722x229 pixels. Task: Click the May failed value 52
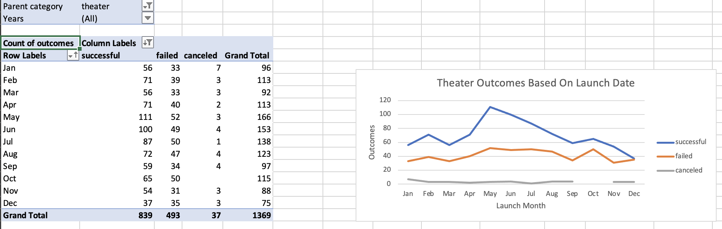tap(175, 117)
